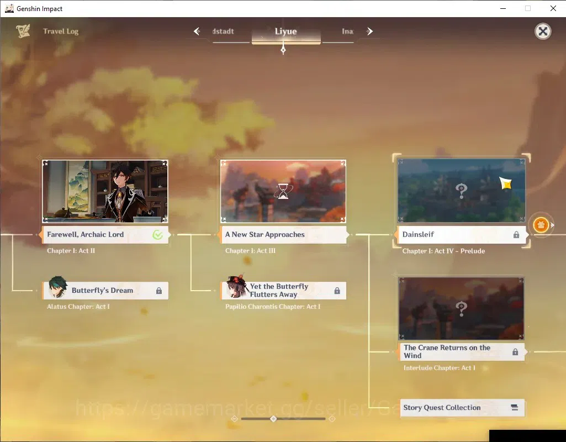Switch to the Liyue tab
This screenshot has width=566, height=442.
286,33
